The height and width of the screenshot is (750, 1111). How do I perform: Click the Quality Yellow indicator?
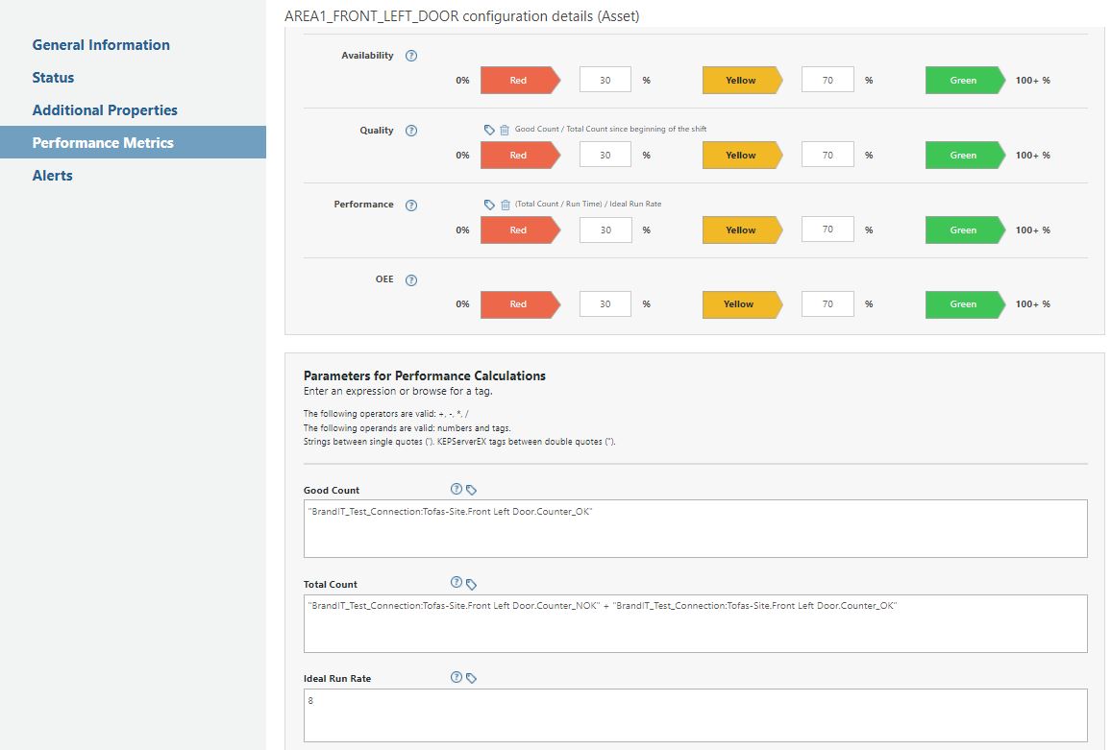(x=743, y=156)
